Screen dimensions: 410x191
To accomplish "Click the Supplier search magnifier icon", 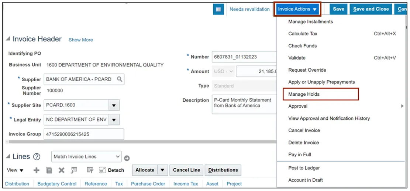I will click(x=120, y=79).
